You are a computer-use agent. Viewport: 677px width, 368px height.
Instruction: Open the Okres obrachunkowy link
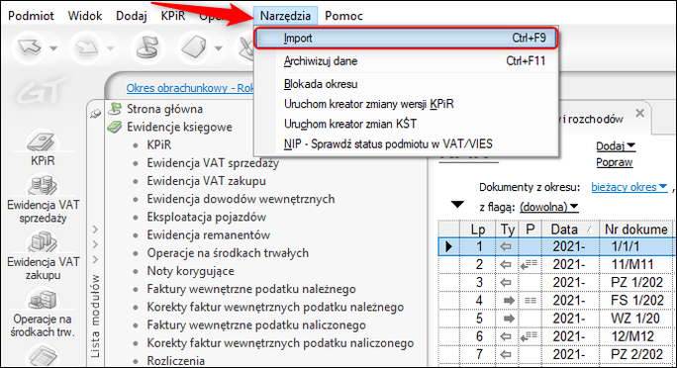(190, 88)
